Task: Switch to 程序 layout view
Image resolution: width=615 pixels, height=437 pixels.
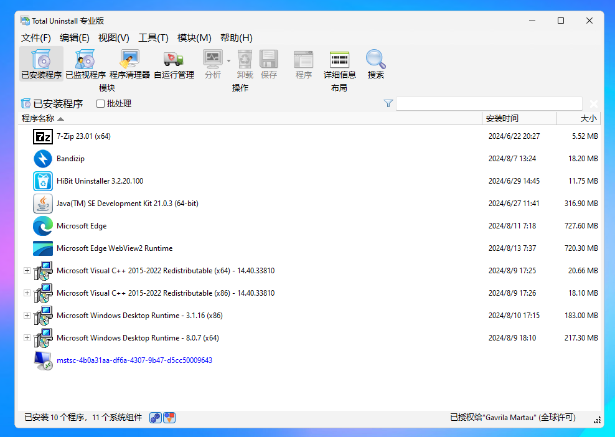Action: 304,64
